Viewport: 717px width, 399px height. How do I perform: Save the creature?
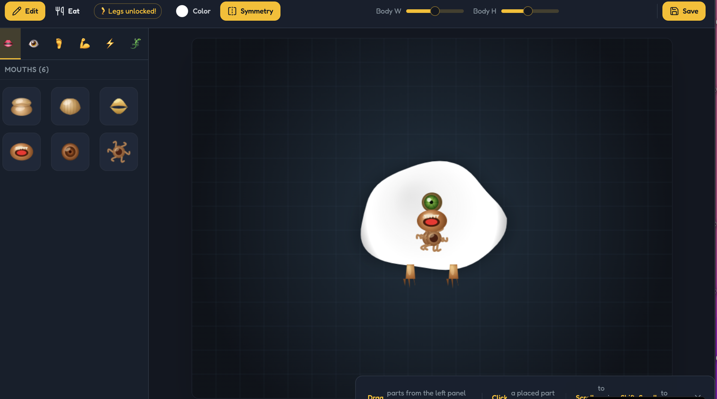(x=684, y=11)
